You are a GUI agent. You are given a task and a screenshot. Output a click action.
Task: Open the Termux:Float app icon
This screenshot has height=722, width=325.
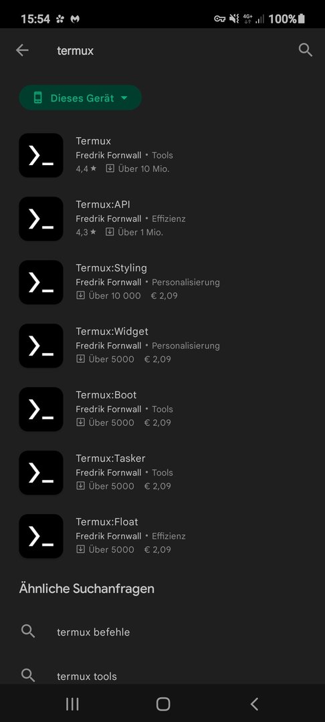click(41, 536)
